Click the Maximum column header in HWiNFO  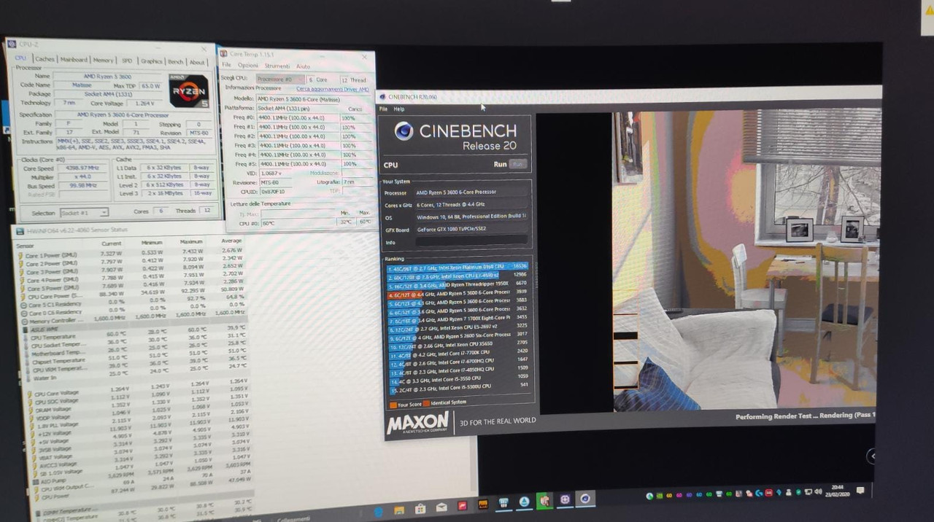[x=190, y=242]
